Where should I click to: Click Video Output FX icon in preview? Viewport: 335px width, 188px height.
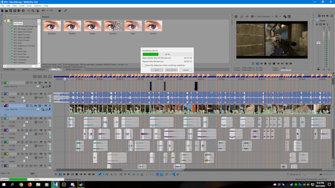(x=247, y=16)
